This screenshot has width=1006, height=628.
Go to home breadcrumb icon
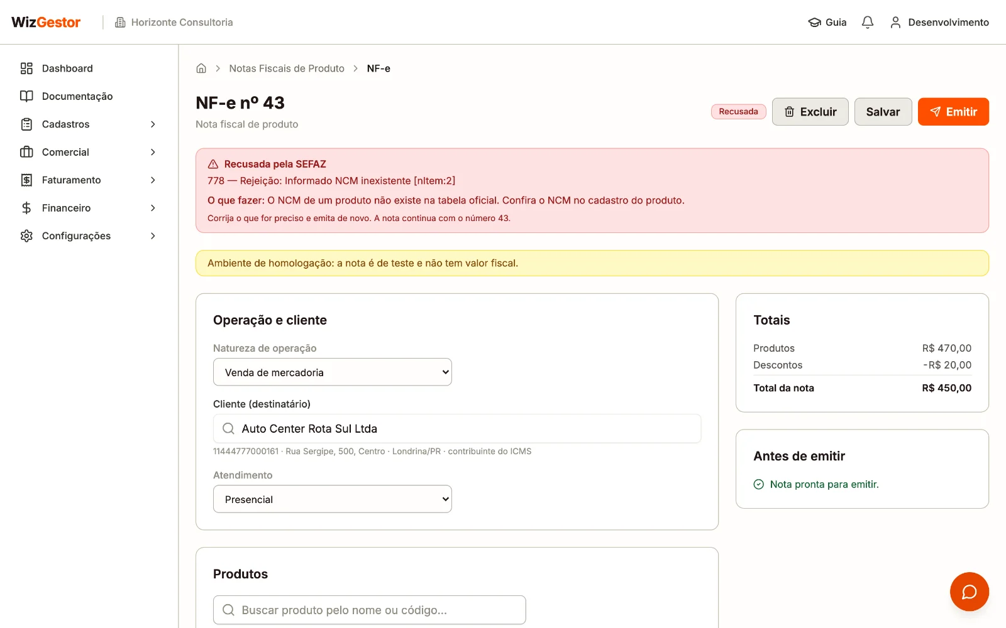201,68
